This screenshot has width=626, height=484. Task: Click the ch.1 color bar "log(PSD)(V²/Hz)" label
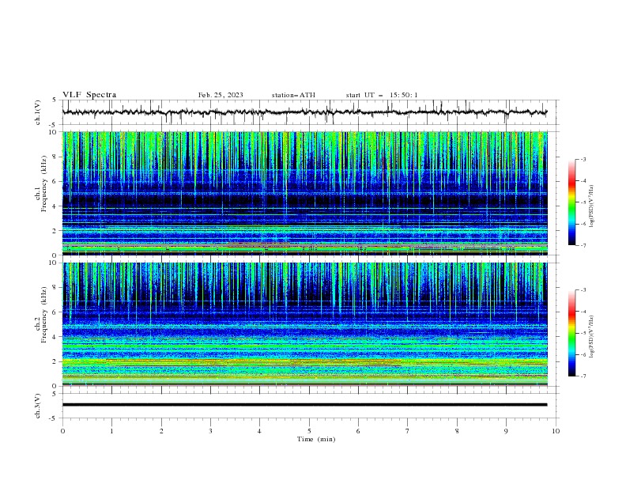[592, 206]
